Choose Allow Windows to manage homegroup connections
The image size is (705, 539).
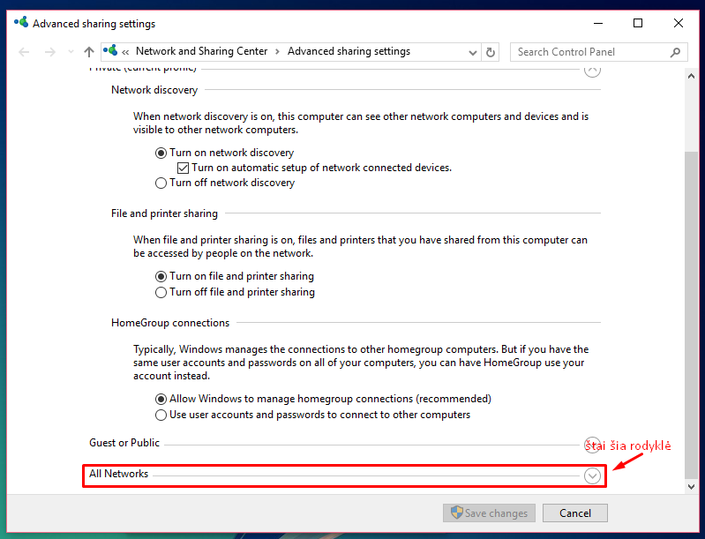click(x=323, y=399)
